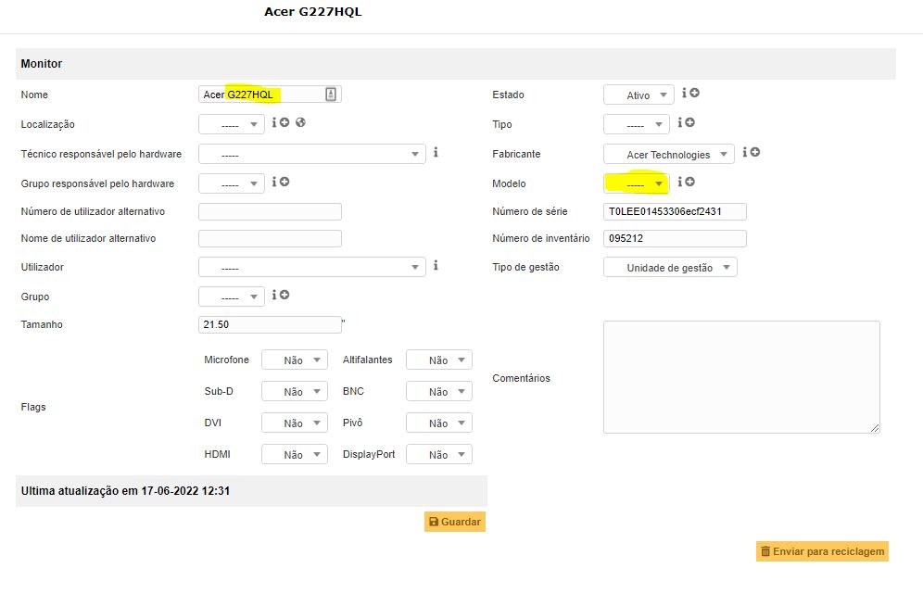Click the Guardar save button
Screen dimensions: 923x606
click(455, 522)
